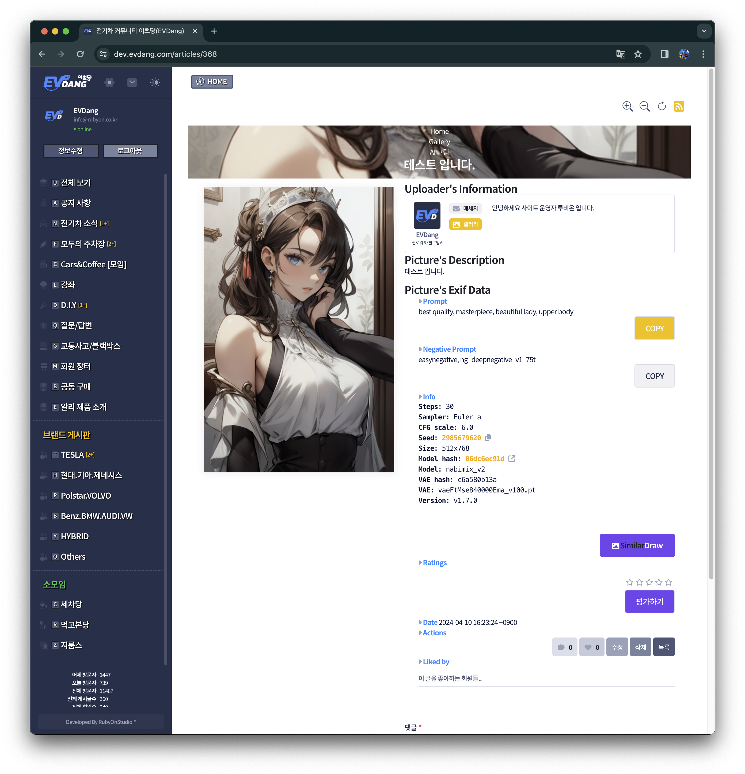
Task: Open the 전체 보기 menu item
Action: [x=75, y=183]
